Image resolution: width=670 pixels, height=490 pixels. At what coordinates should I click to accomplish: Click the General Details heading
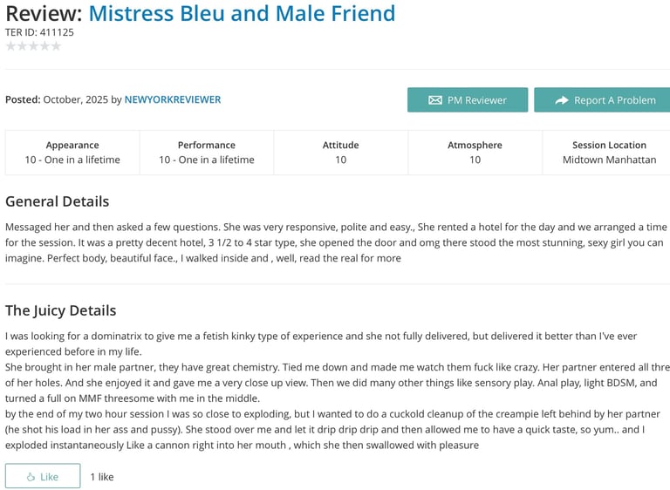pos(58,201)
